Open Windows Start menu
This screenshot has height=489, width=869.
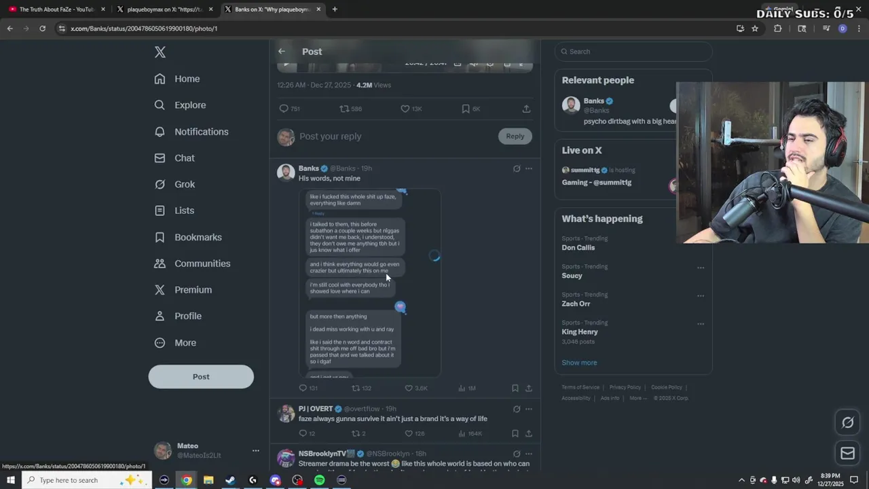(10, 480)
